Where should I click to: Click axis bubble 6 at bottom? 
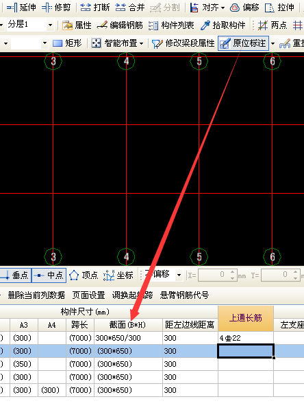[272, 257]
